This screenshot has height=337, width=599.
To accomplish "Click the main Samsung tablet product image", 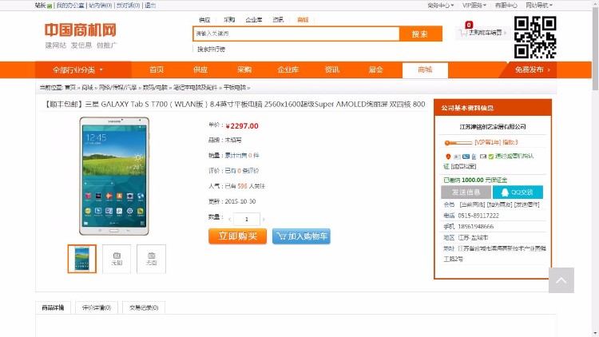I will click(x=114, y=176).
